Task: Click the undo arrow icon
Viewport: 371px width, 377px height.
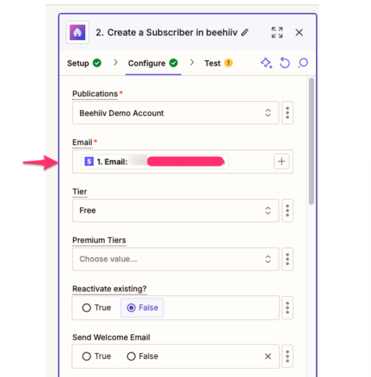Action: (x=284, y=63)
